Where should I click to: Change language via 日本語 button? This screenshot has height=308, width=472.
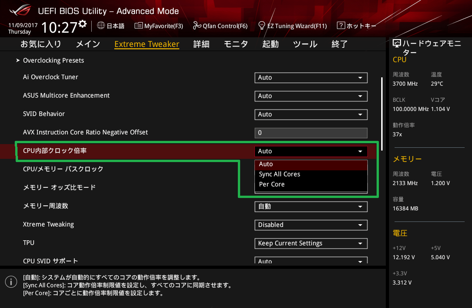coord(111,26)
